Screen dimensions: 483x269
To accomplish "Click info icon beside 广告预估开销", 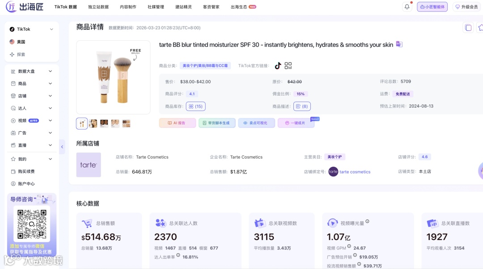I will pos(355,255).
